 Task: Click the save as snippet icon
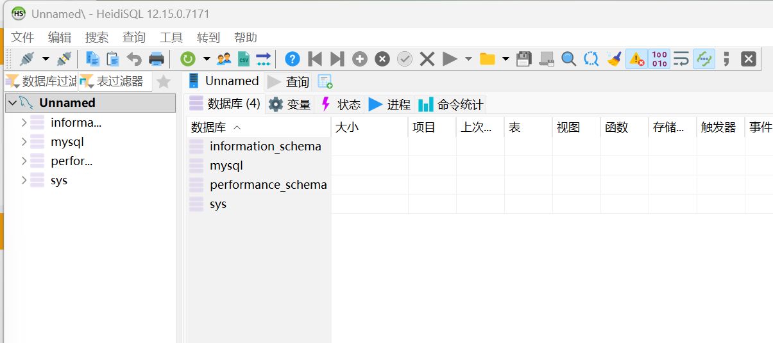click(x=547, y=59)
